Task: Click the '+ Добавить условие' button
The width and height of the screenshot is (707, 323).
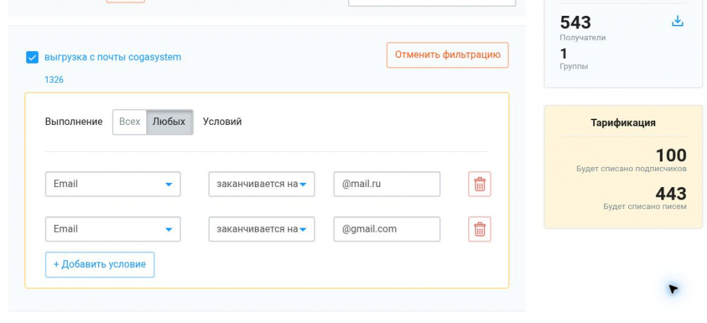Action: click(x=99, y=264)
